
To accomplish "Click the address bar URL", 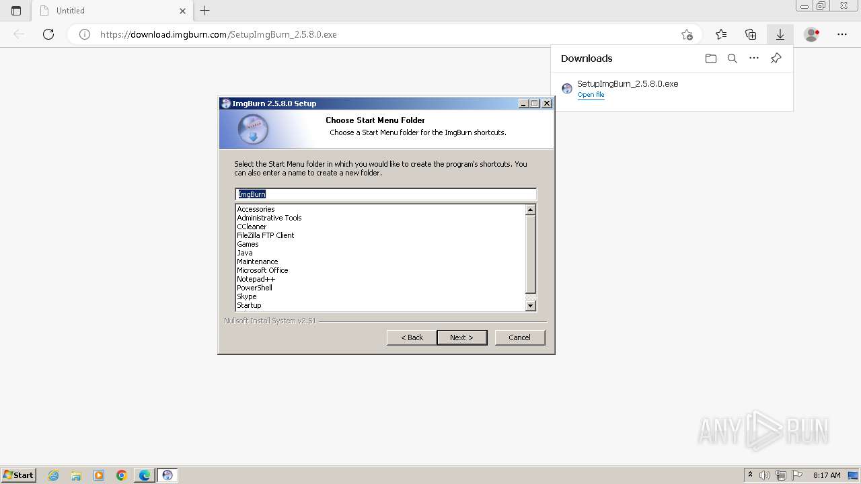I will [x=219, y=34].
